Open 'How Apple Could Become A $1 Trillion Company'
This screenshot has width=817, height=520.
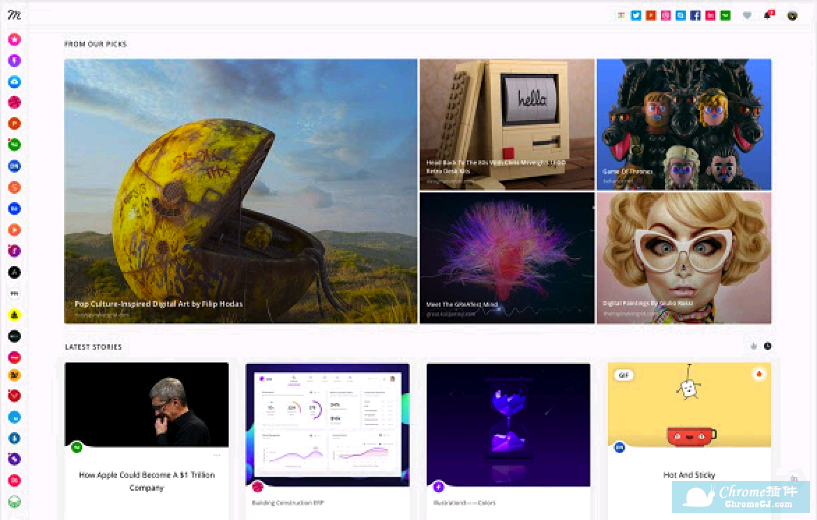pyautogui.click(x=146, y=481)
